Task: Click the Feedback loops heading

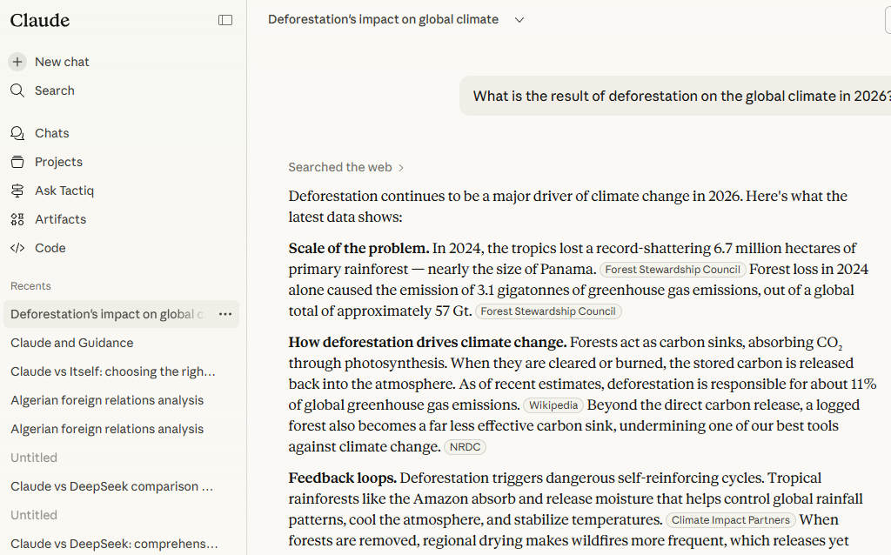Action: (x=342, y=478)
